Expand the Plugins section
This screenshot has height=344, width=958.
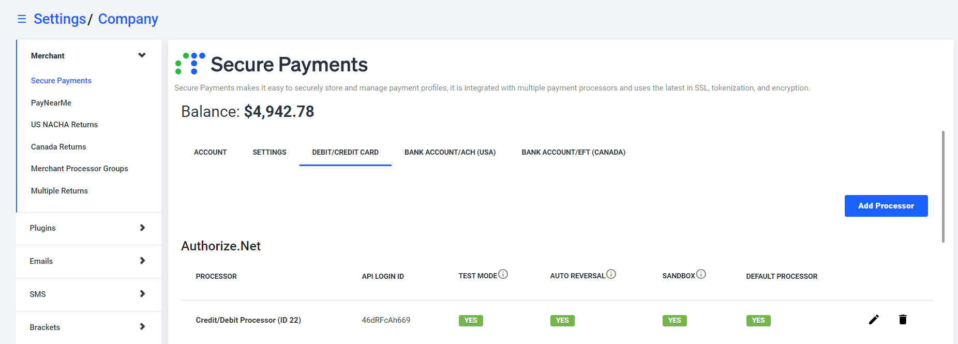88,228
